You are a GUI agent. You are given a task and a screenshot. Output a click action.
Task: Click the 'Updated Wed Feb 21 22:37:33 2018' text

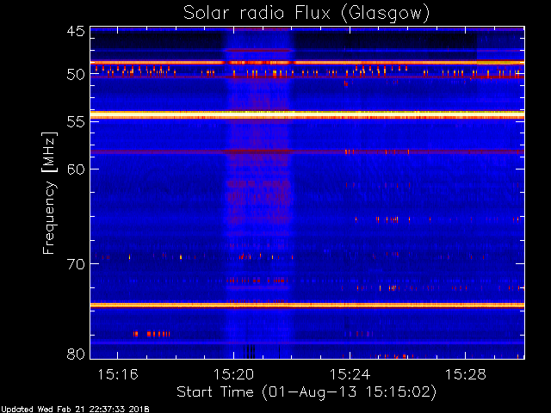tap(75, 410)
